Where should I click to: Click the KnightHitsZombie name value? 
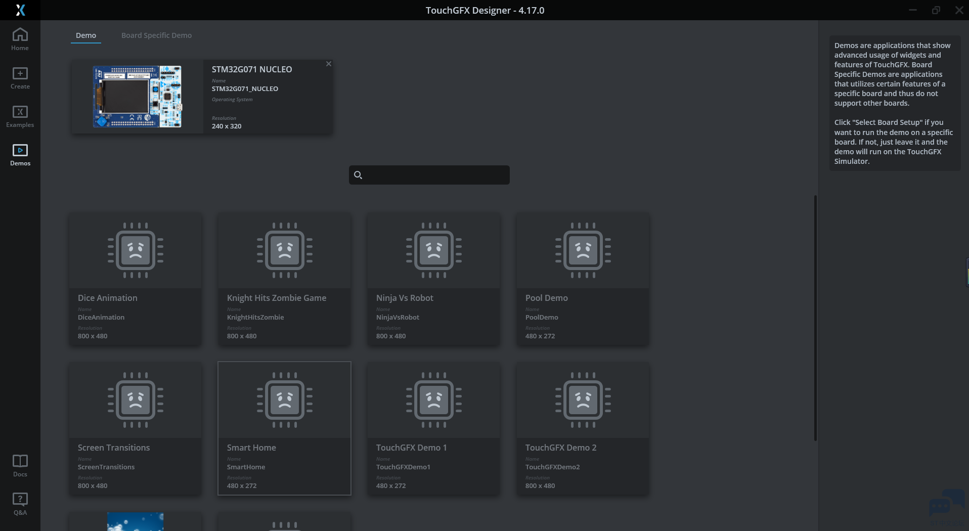pyautogui.click(x=255, y=317)
